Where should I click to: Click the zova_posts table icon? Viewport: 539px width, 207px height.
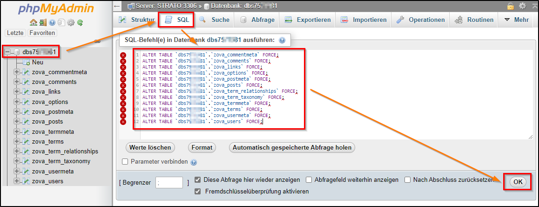coord(26,122)
